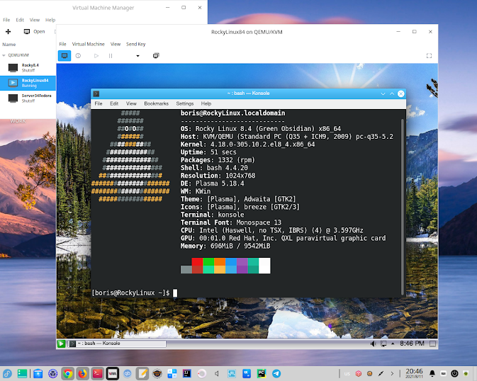
Task: Expand the host system tray arrow
Action: click(x=392, y=374)
